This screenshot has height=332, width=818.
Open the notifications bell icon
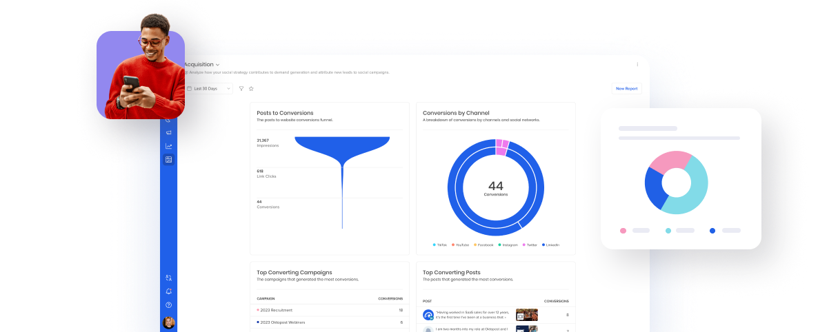pyautogui.click(x=168, y=291)
